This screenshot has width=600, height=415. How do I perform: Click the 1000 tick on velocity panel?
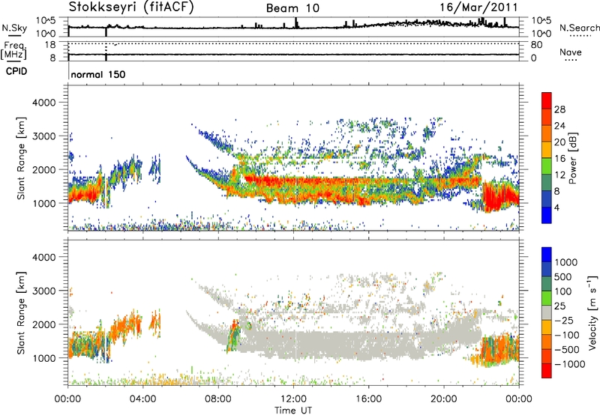coord(43,358)
